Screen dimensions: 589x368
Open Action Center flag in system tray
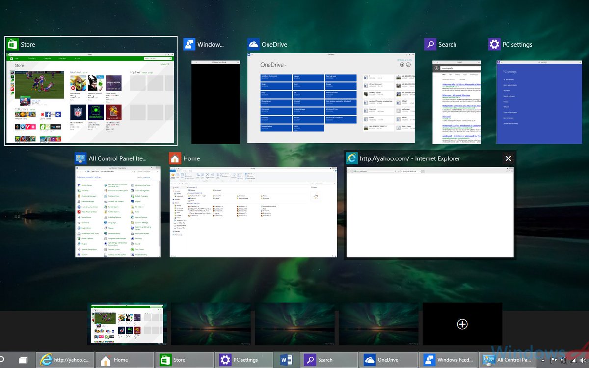click(554, 360)
